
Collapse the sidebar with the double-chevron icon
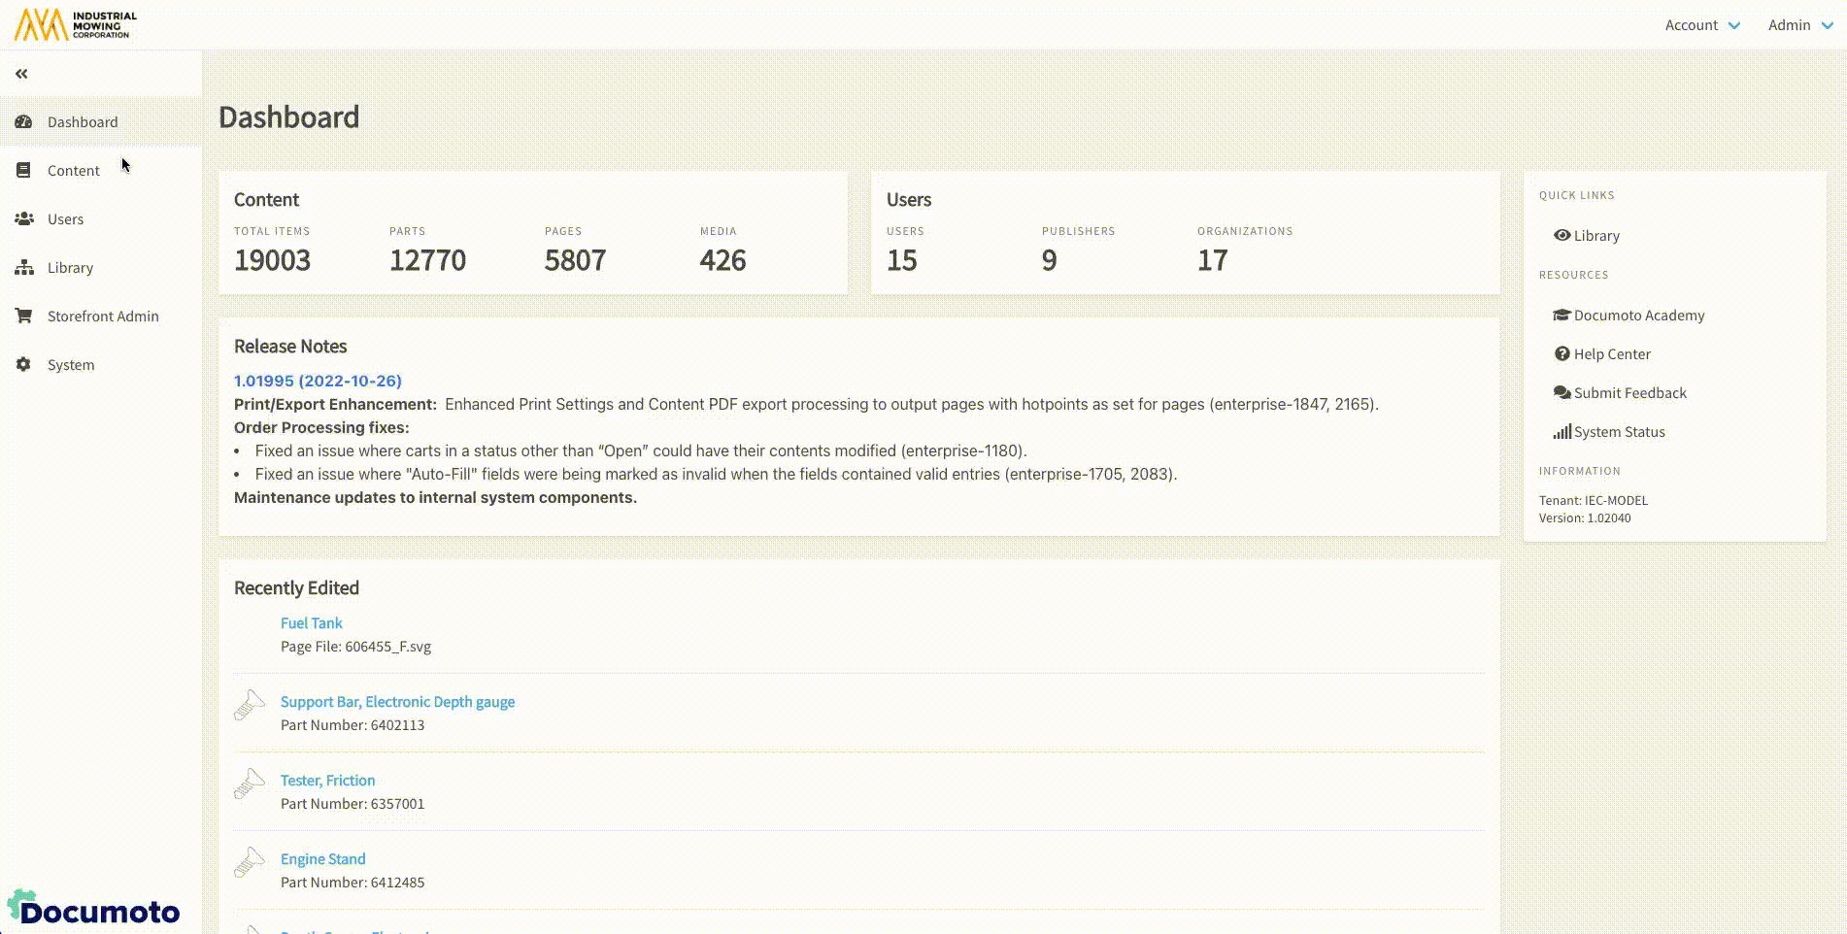click(21, 74)
